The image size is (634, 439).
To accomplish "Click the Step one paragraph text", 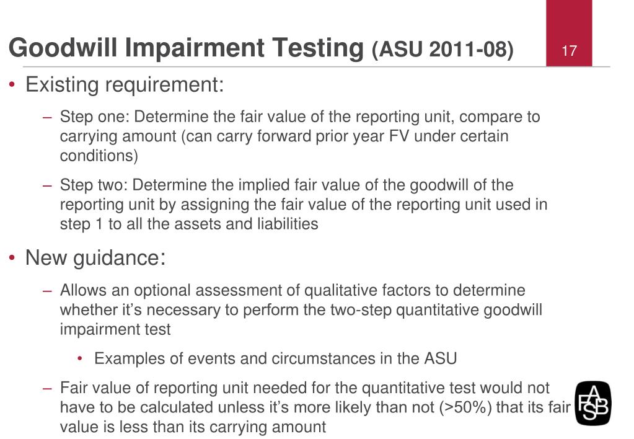I will tap(300, 136).
